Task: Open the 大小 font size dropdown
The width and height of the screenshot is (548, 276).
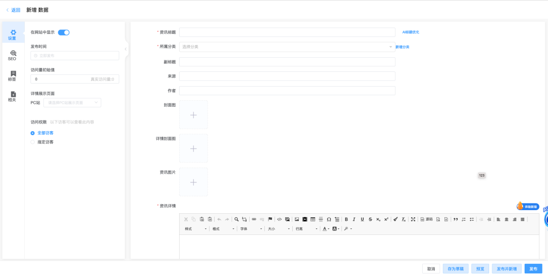Action: pyautogui.click(x=279, y=229)
